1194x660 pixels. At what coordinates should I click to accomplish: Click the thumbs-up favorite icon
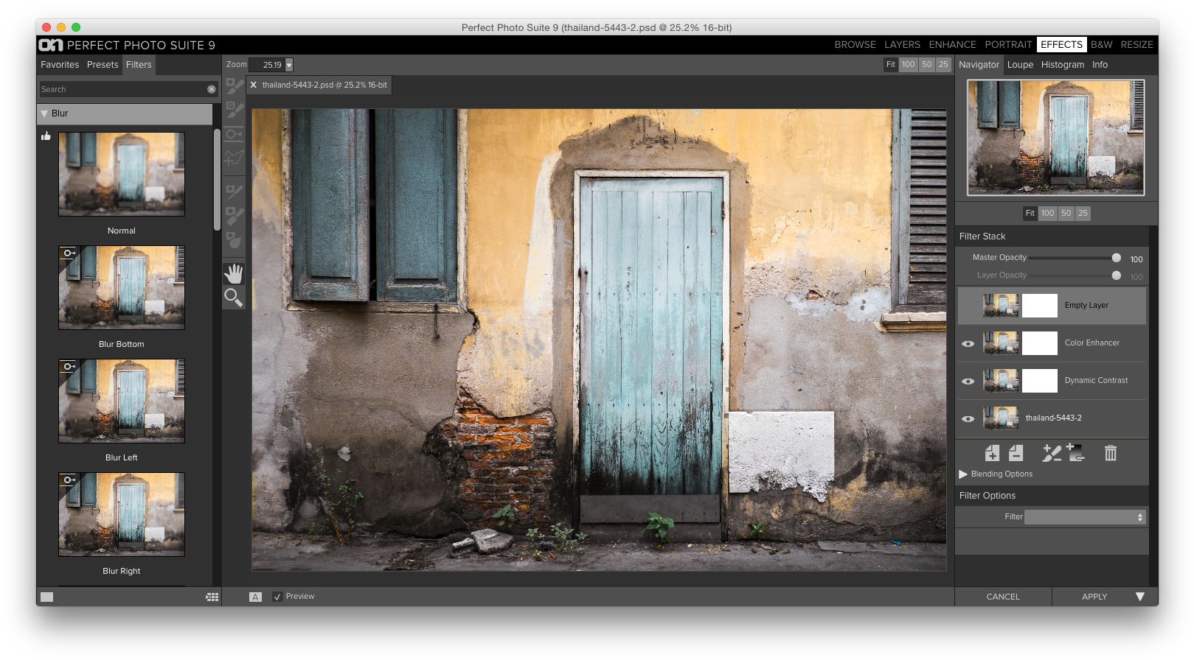(x=46, y=136)
